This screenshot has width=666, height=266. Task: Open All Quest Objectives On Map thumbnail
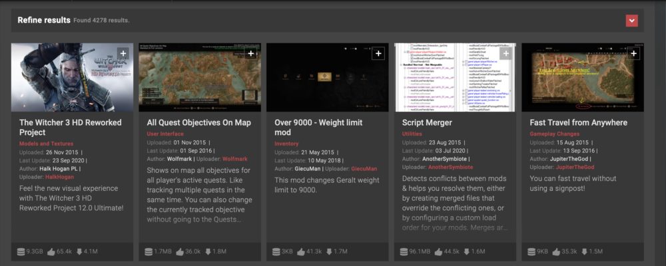pos(200,77)
